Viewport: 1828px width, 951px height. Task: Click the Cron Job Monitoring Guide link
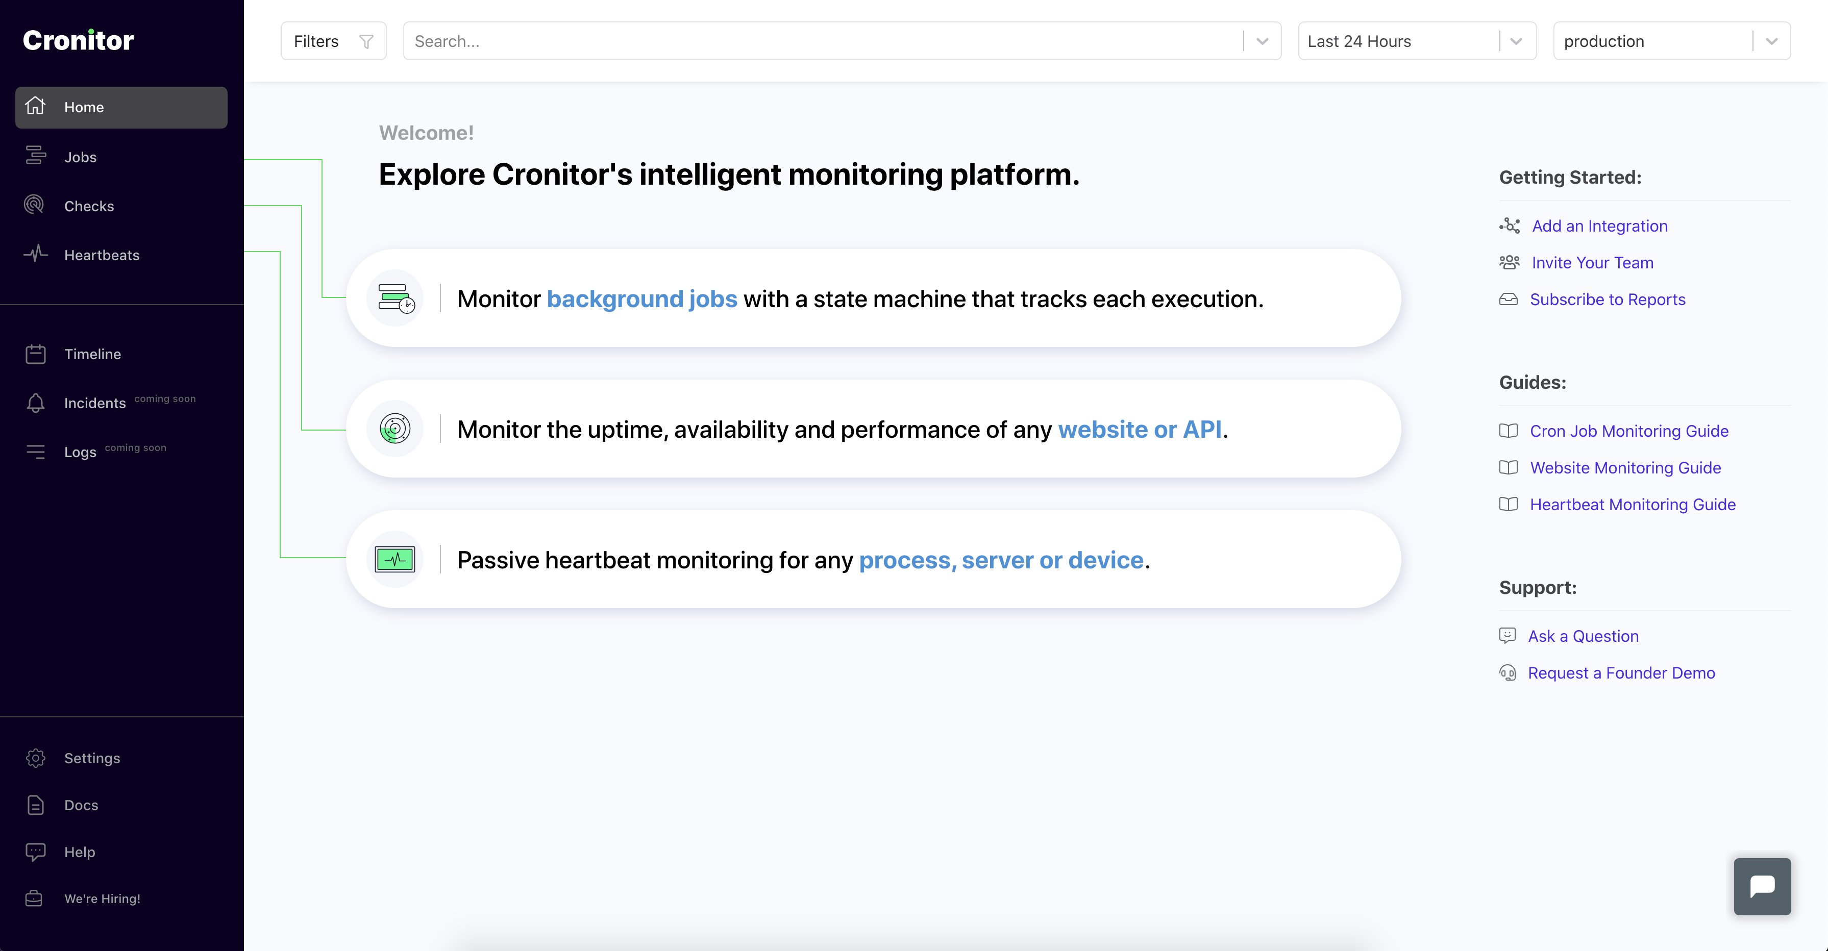coord(1628,430)
